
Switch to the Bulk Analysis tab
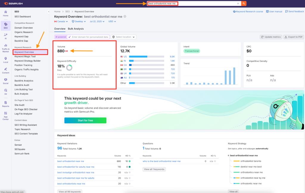pos(76,29)
